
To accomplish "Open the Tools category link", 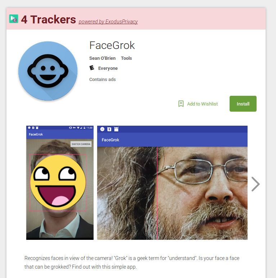I will 126,58.
